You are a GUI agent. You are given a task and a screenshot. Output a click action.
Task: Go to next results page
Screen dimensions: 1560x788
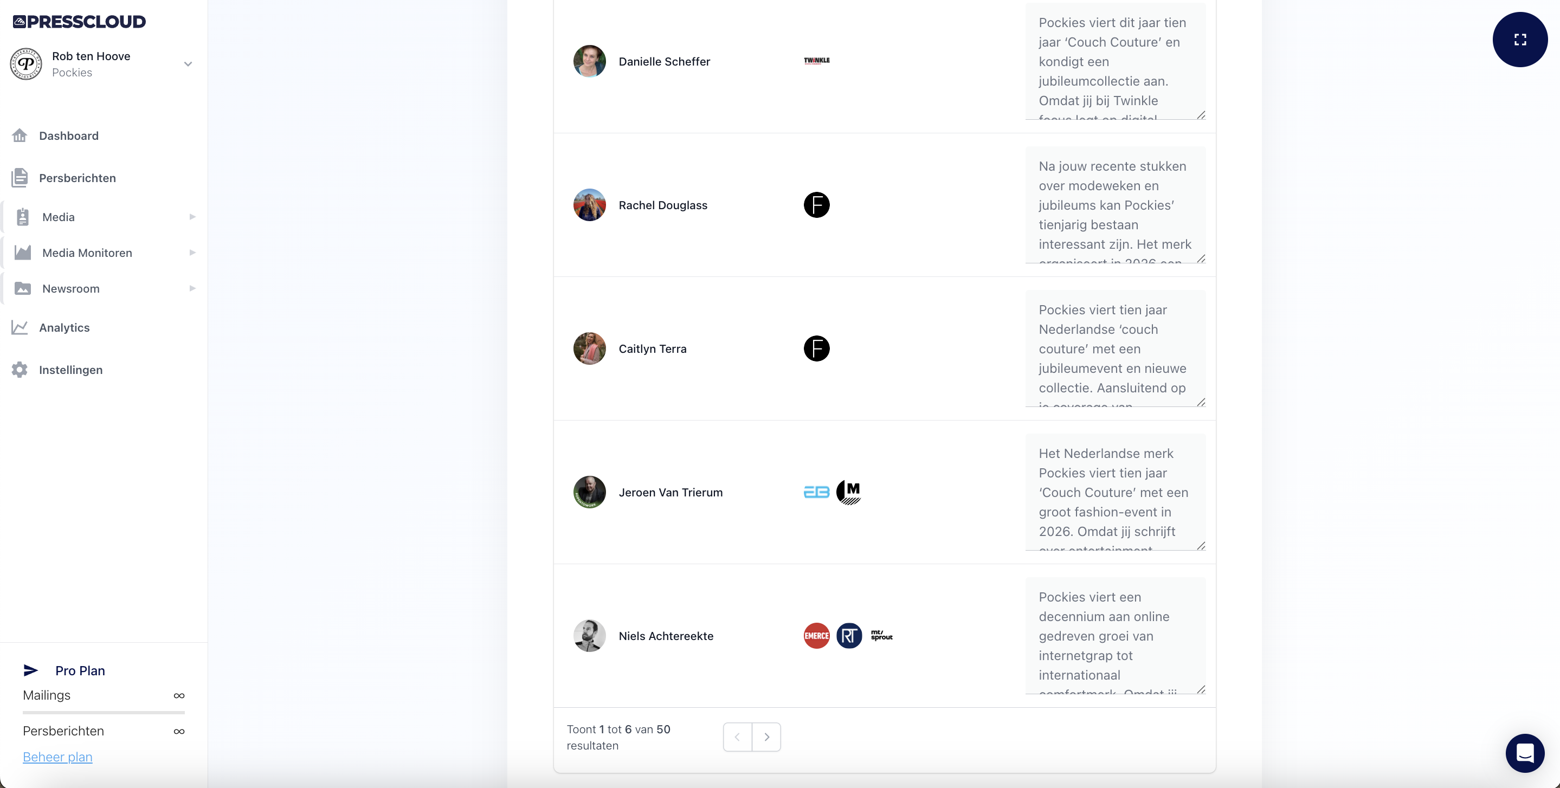pos(766,737)
